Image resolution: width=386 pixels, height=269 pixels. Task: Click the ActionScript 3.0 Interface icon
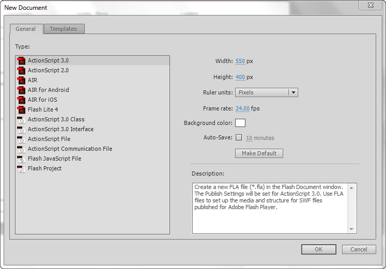click(x=21, y=129)
